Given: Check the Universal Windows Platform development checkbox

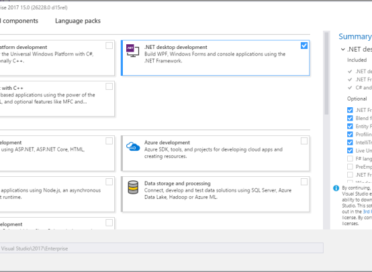Looking at the screenshot, I should tap(109, 46).
